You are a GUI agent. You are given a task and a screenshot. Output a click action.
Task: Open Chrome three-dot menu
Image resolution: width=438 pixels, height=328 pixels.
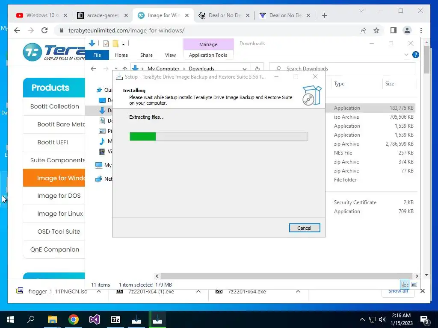coord(421,30)
